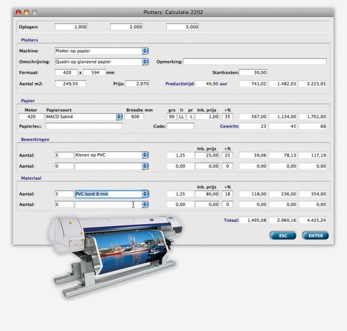Viewport: 347px width, 331px height.
Task: Click the Aantal m2 field 249,50
Action: coord(70,84)
